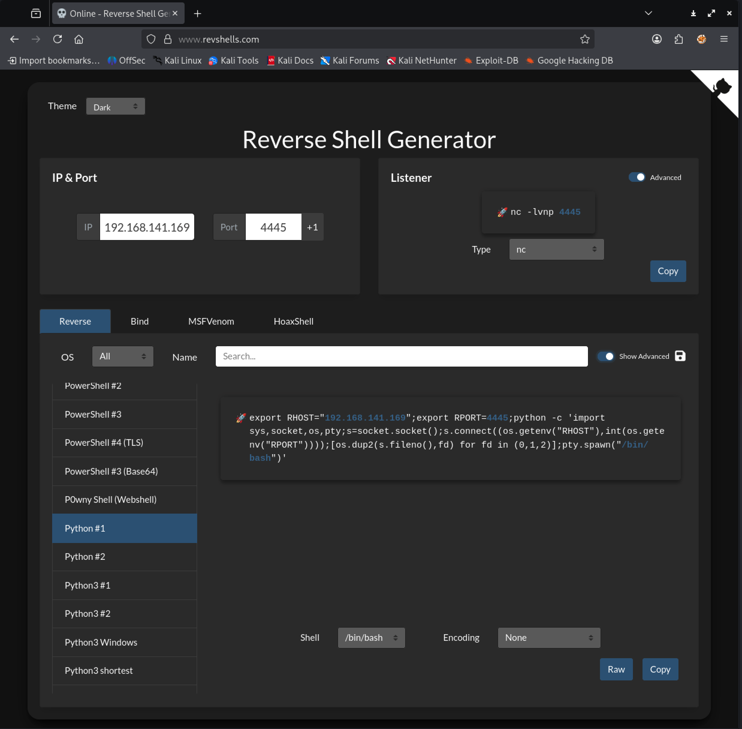Open the Exploit-DB bookmark
Screen dimensions: 742x729
(491, 61)
